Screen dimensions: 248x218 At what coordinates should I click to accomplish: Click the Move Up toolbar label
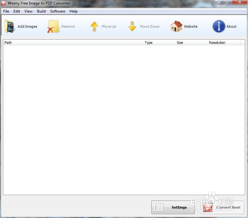coord(109,26)
